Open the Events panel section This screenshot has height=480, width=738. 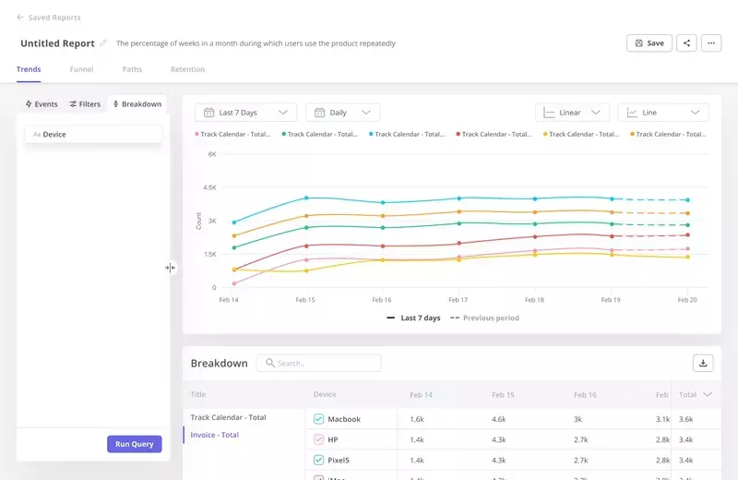[42, 104]
